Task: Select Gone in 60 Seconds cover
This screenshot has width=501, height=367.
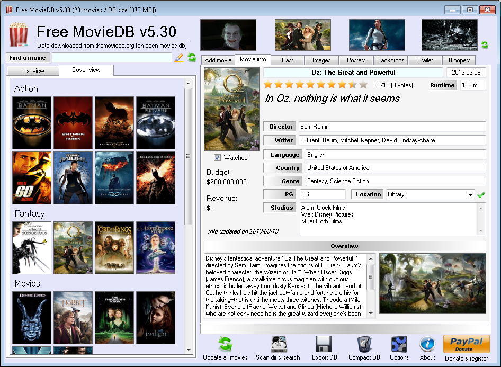Action: (x=32, y=177)
